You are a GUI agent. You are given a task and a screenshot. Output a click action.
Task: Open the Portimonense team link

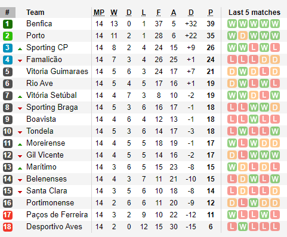50,203
